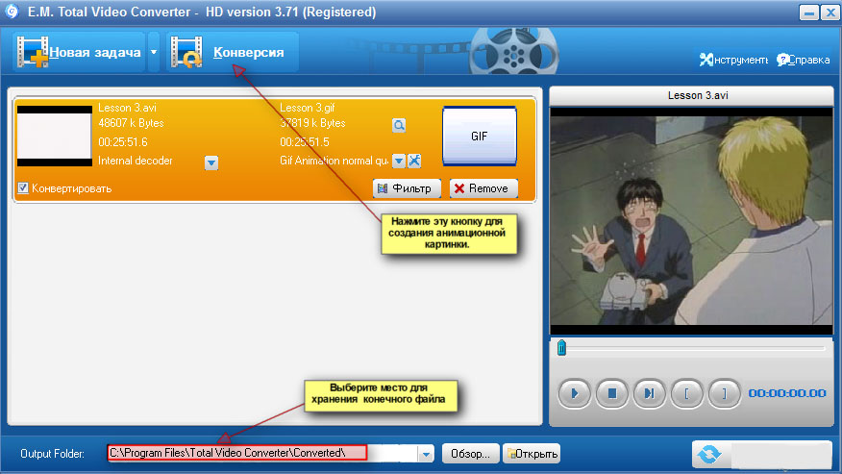Click the Обзор browse button

click(470, 454)
